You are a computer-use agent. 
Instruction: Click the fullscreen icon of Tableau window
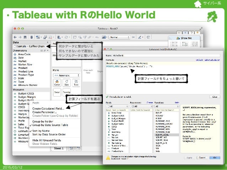coord(201,29)
